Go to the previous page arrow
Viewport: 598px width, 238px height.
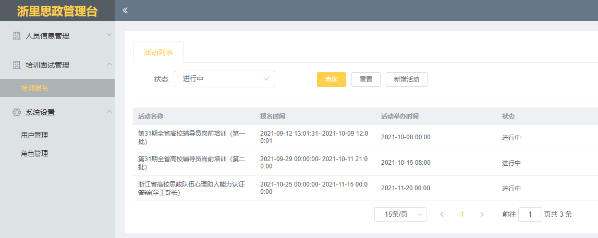[x=442, y=215]
